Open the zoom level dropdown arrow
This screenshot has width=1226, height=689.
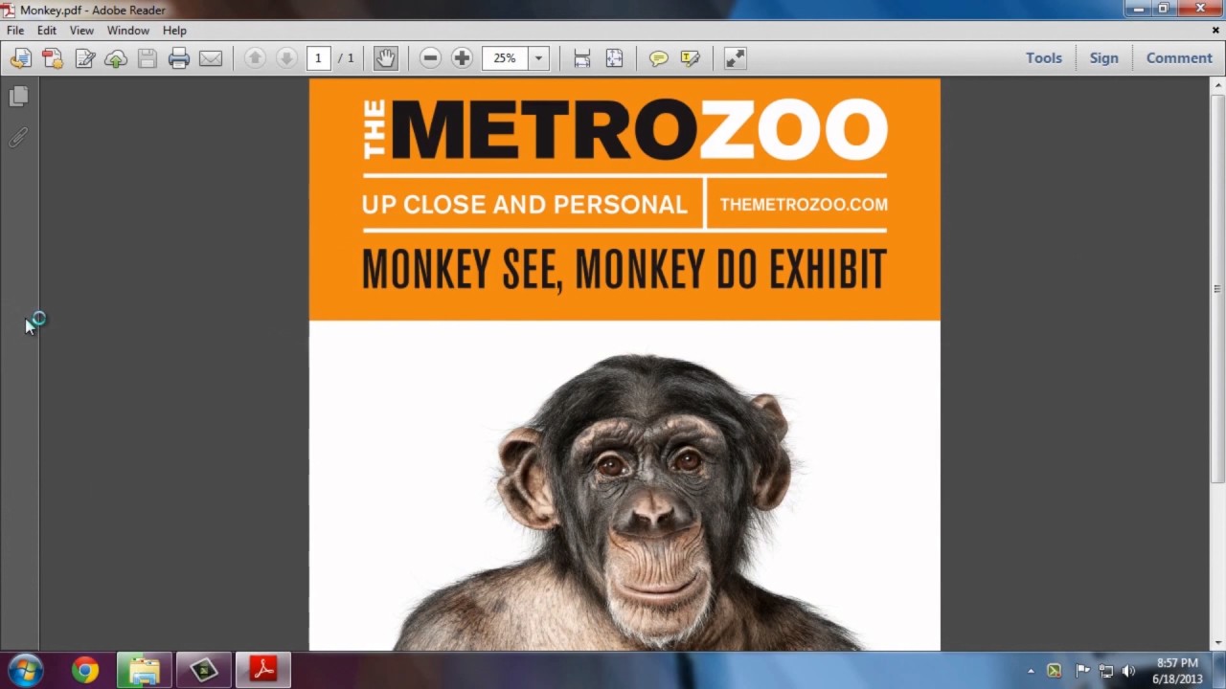(538, 58)
